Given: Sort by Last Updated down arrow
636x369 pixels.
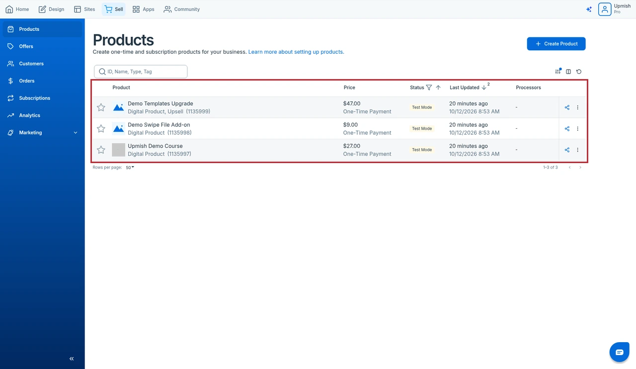Looking at the screenshot, I should point(484,88).
